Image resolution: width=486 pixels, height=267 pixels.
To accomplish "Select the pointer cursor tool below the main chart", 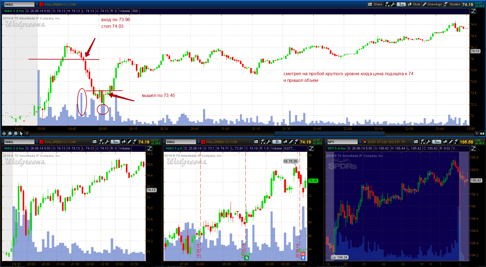I will click(x=21, y=133).
